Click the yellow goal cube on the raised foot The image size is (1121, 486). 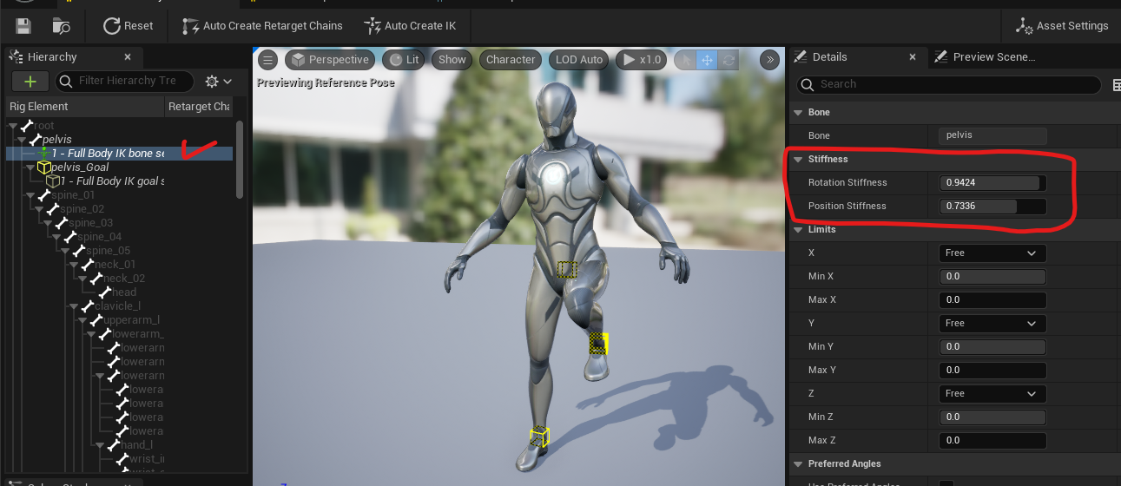point(598,344)
